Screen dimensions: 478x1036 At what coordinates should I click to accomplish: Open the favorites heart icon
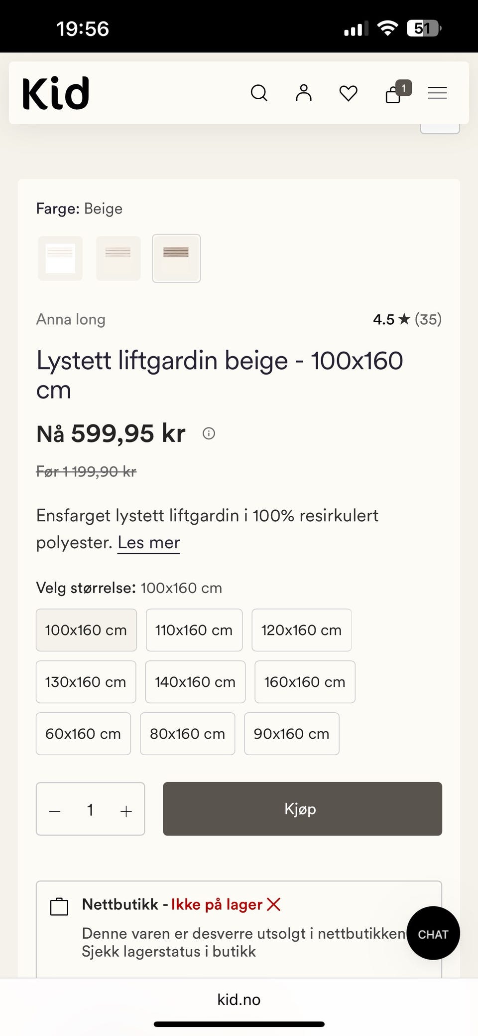point(348,93)
